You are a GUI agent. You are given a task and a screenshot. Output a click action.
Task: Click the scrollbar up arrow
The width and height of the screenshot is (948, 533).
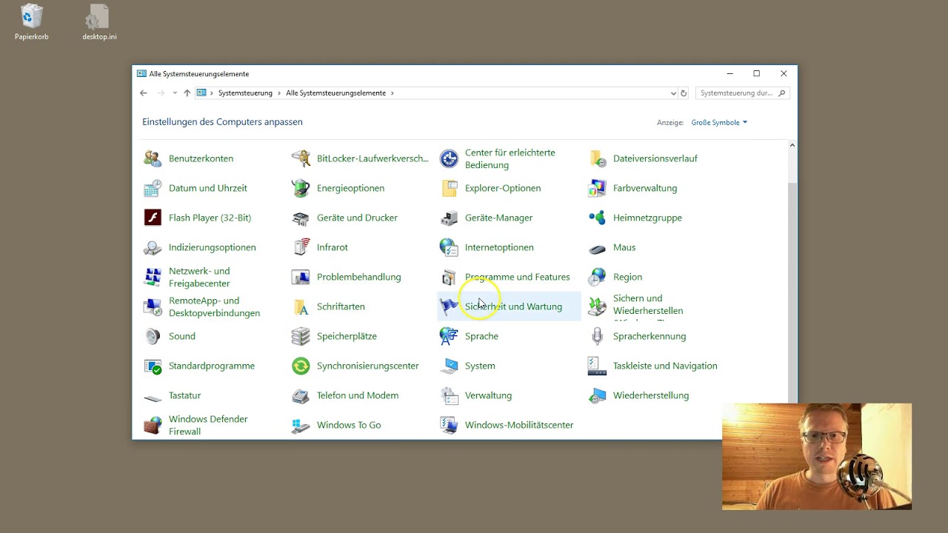pyautogui.click(x=792, y=145)
